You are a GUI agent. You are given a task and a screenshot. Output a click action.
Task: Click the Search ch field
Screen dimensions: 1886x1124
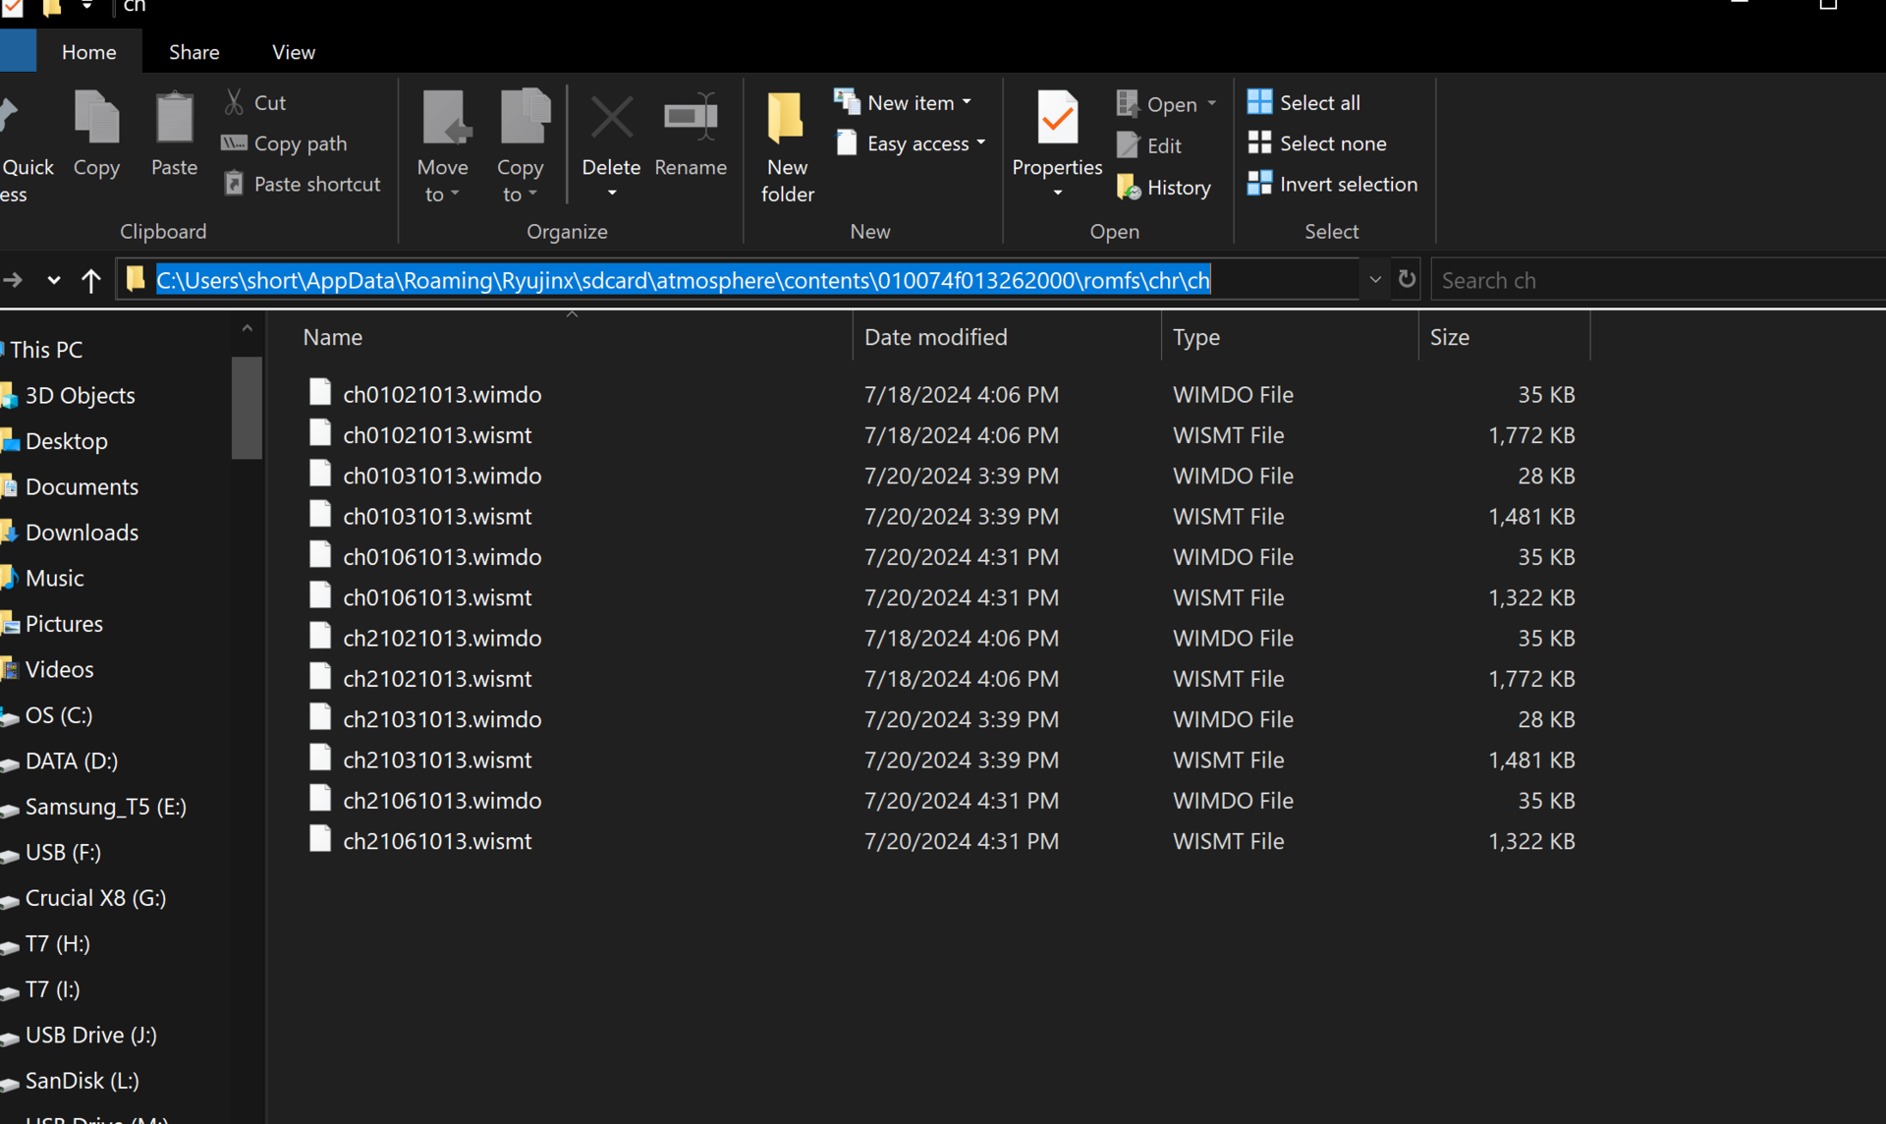coord(1658,280)
